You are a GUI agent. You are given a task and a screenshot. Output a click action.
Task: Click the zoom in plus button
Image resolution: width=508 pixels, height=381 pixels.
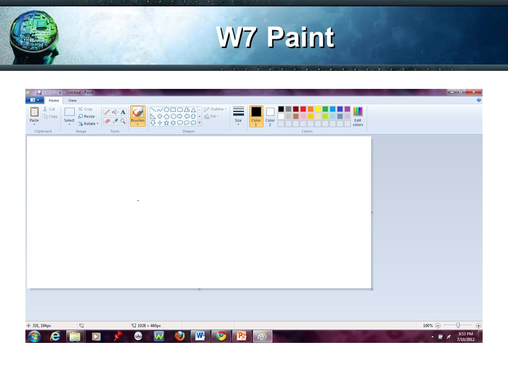(x=478, y=325)
